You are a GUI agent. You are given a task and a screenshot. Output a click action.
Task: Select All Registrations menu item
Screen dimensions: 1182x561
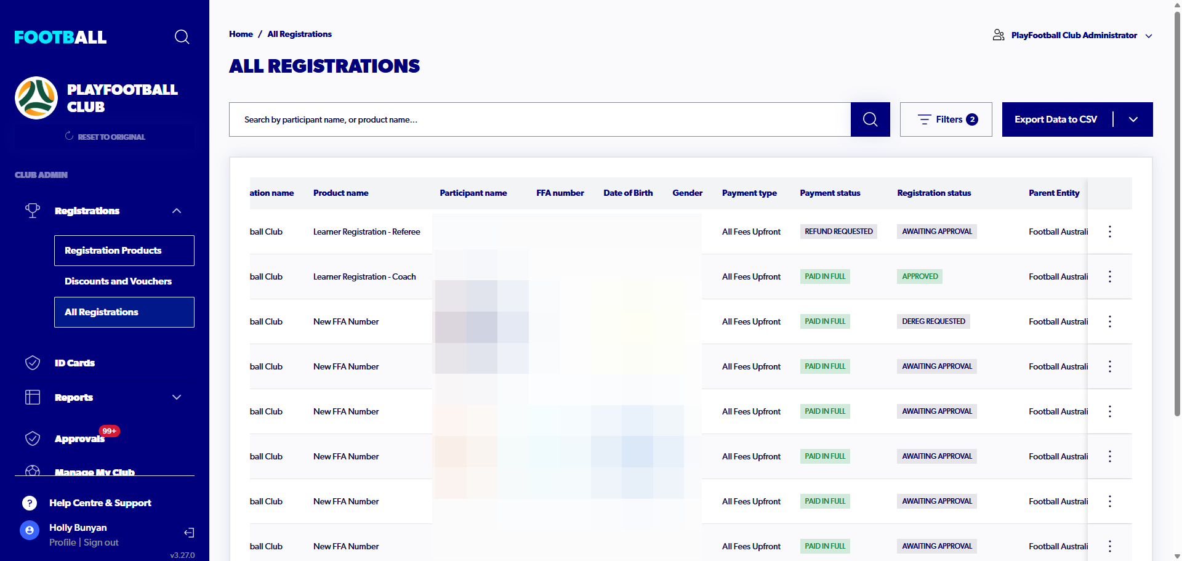[x=124, y=312]
